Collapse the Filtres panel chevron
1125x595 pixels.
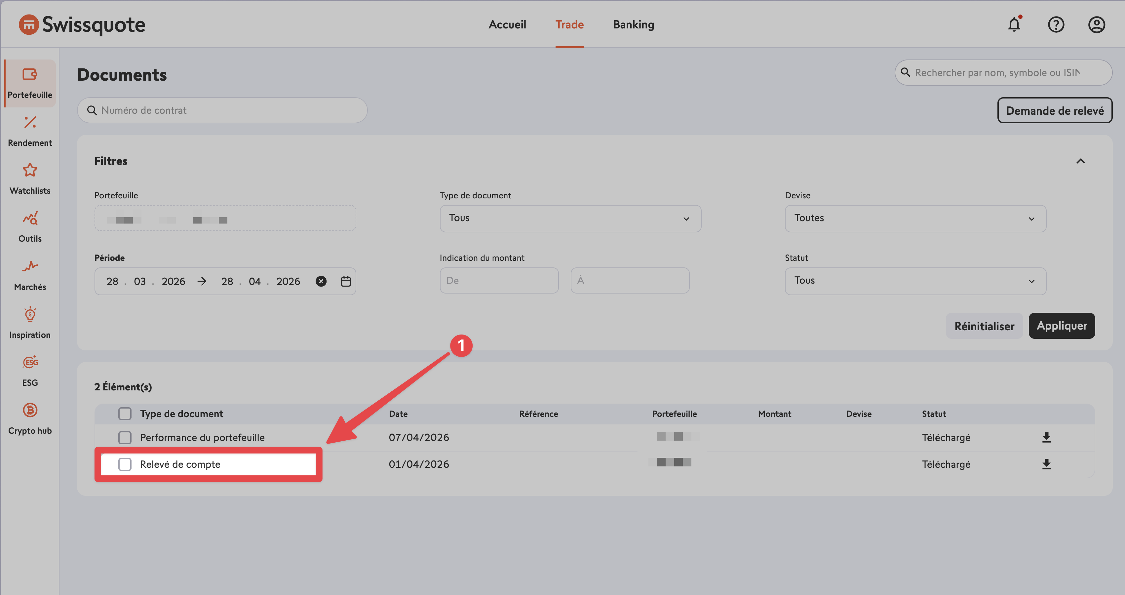point(1080,161)
